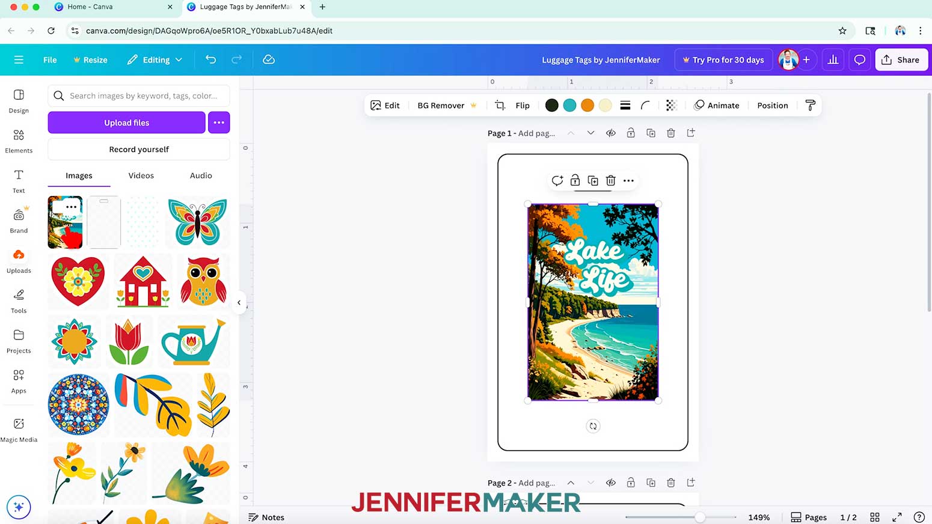Toggle lock on Page 2

631,483
